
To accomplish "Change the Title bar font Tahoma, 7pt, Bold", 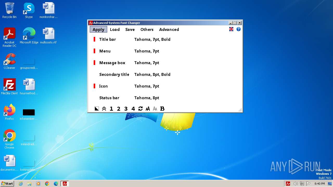I will click(152, 39).
